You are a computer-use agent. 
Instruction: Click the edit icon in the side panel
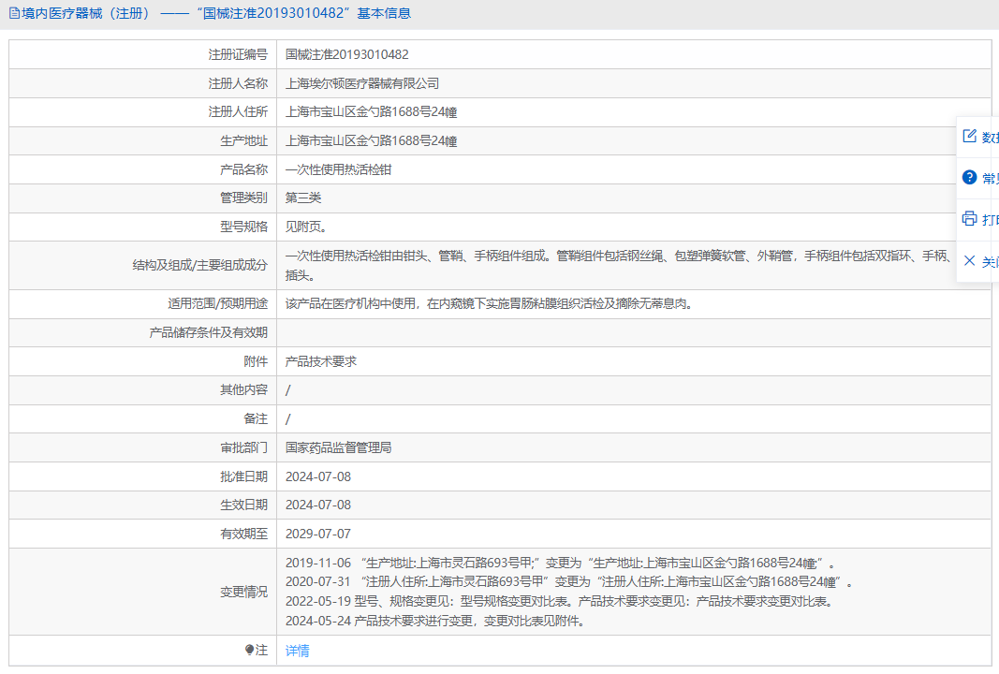coord(969,137)
